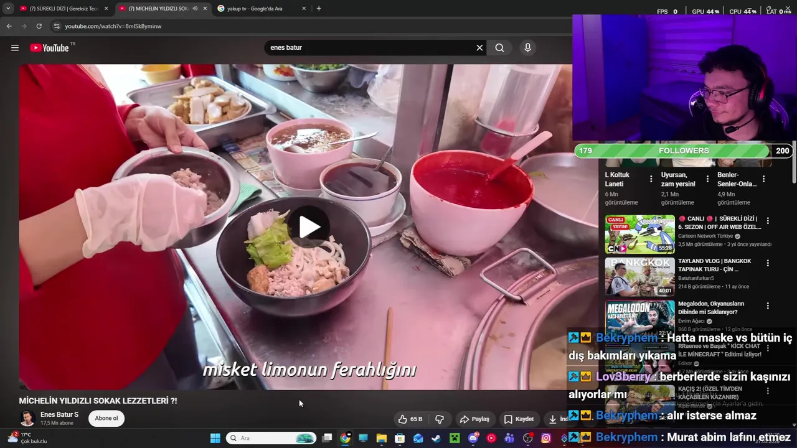Open options for 'L Koltuk Laneti' video

pyautogui.click(x=651, y=179)
